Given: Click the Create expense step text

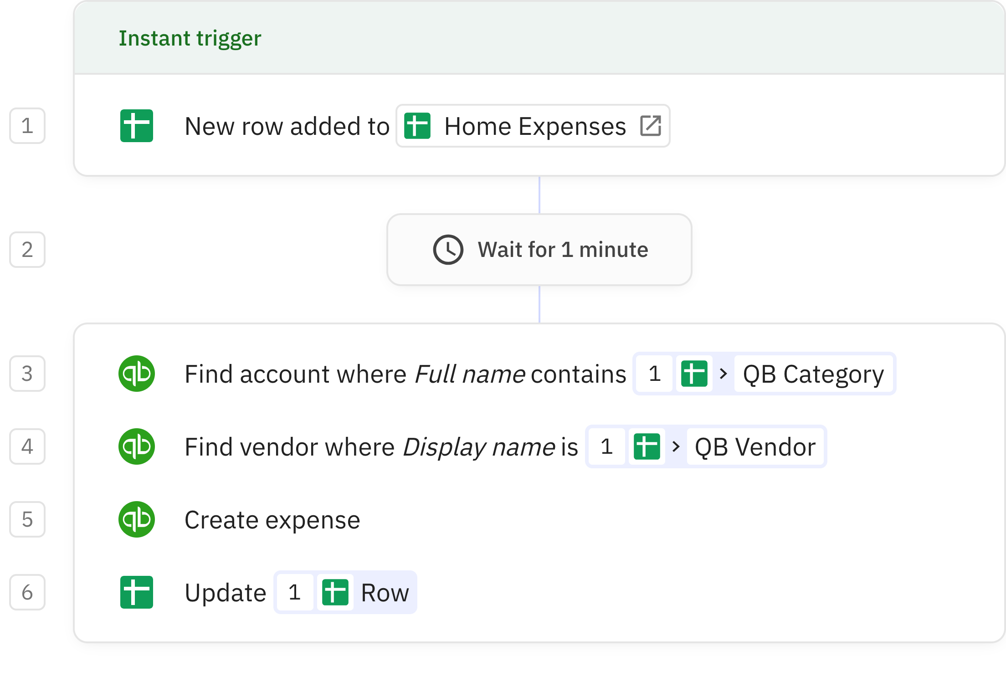Looking at the screenshot, I should tap(272, 520).
